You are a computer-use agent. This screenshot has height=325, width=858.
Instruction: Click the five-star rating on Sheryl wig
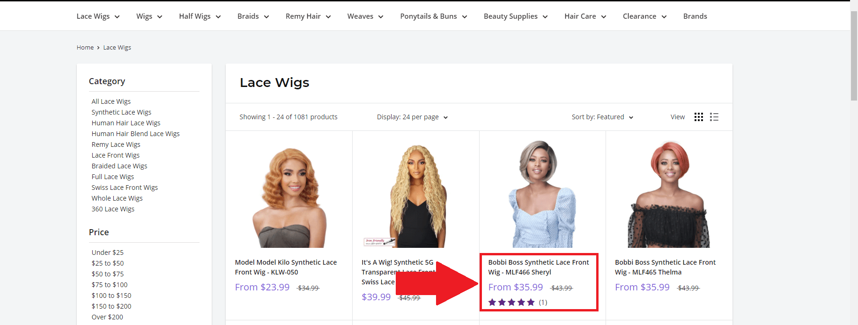511,303
